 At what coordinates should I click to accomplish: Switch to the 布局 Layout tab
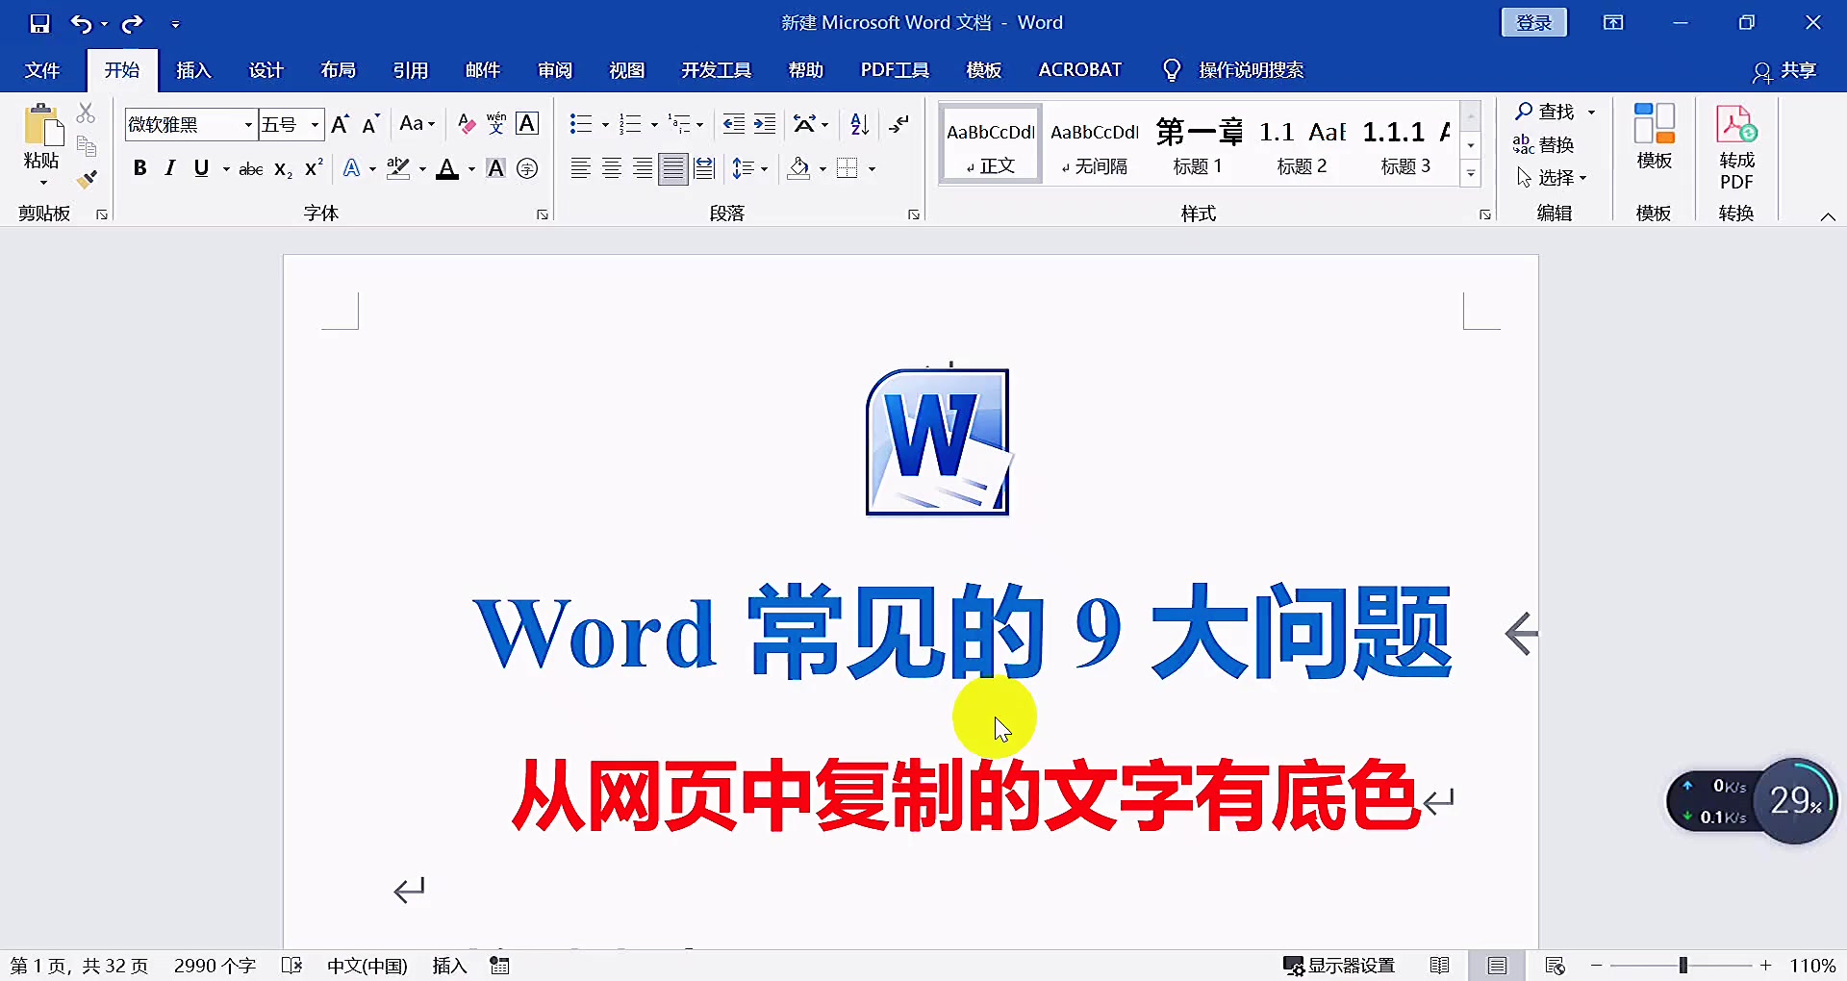tap(338, 70)
